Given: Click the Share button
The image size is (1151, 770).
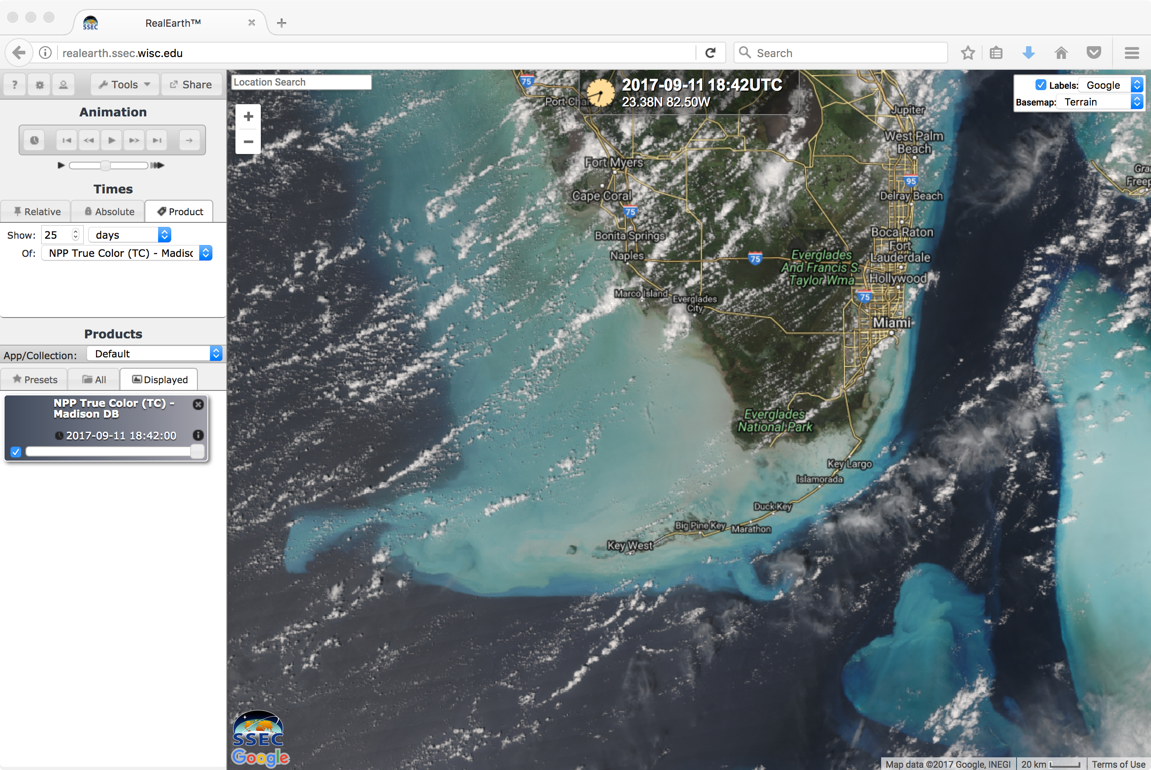Looking at the screenshot, I should click(x=192, y=84).
